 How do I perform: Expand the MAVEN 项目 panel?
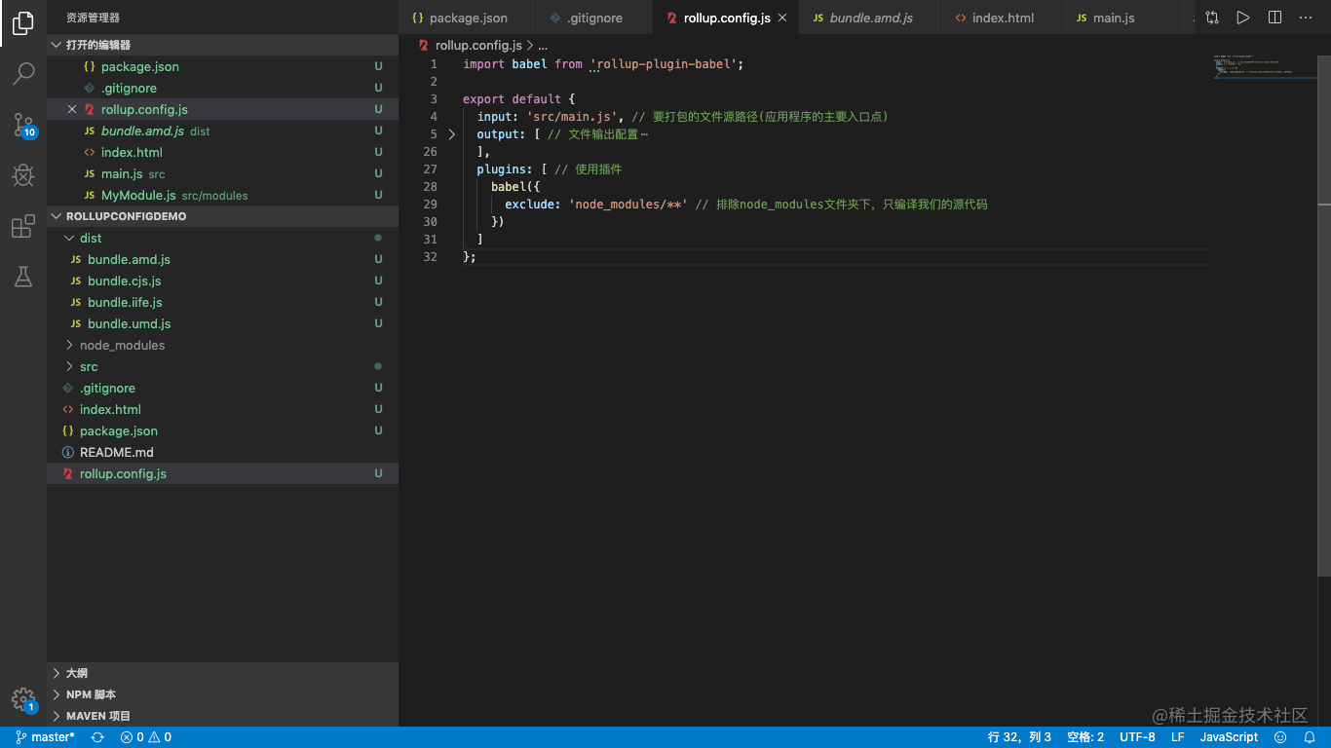tap(222, 716)
